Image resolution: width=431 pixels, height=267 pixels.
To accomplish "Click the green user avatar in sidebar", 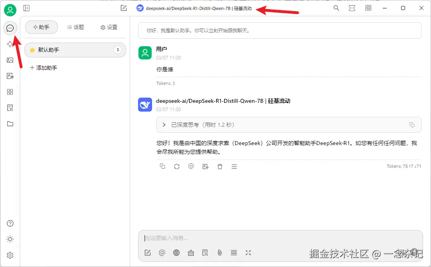I will 10,10.
